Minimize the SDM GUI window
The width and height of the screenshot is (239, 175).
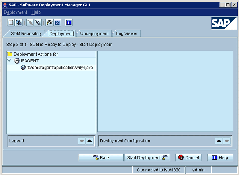pos(222,5)
